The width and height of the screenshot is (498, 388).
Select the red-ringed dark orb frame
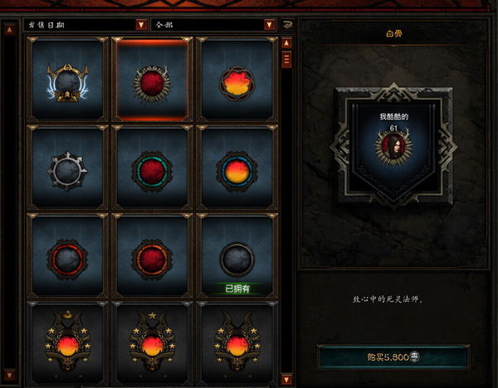[x=68, y=256]
